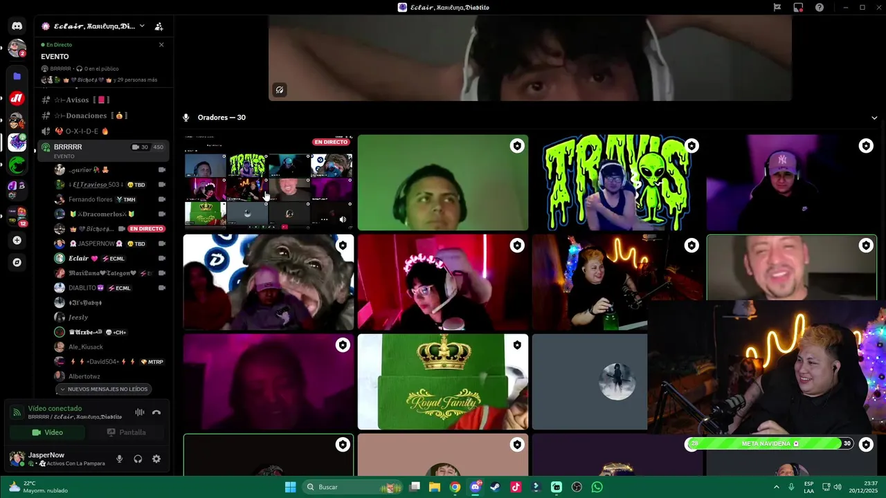Viewport: 886px width, 498px height.
Task: Open the green dragon server icon
Action: click(17, 165)
